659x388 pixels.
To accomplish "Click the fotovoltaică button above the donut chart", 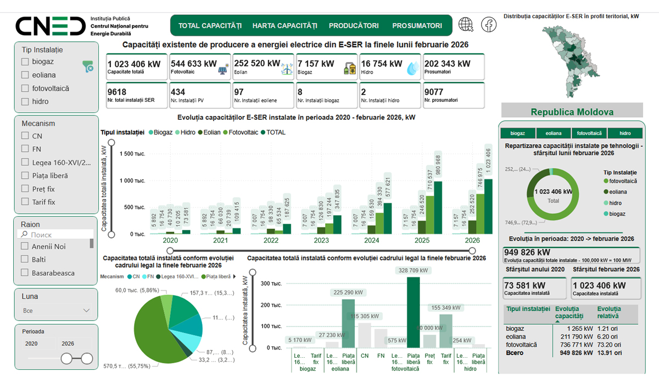I will click(589, 132).
